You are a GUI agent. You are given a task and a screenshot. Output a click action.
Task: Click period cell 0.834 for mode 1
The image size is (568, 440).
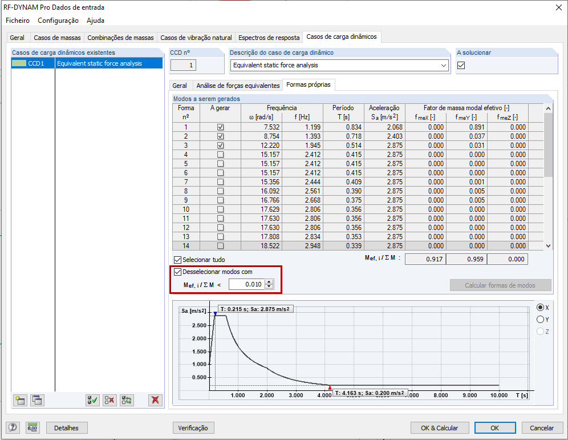tap(343, 127)
